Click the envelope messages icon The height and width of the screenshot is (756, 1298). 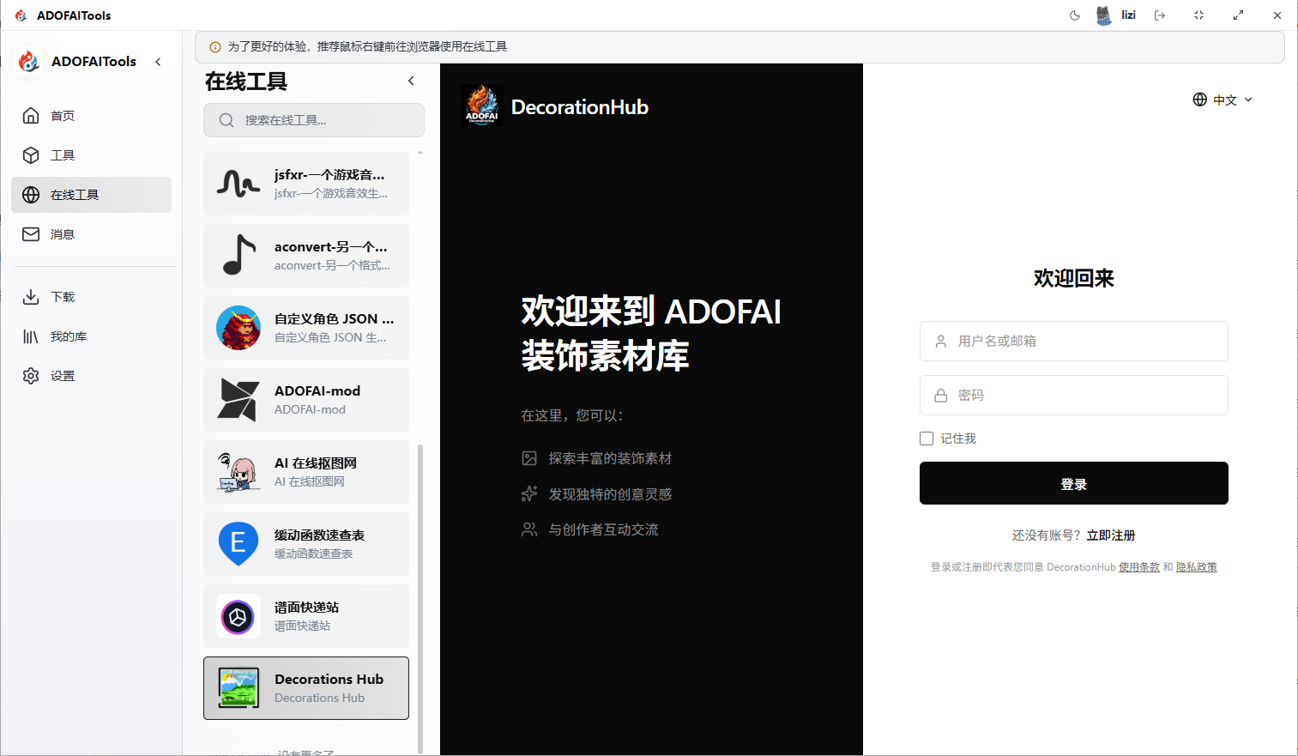(x=31, y=234)
